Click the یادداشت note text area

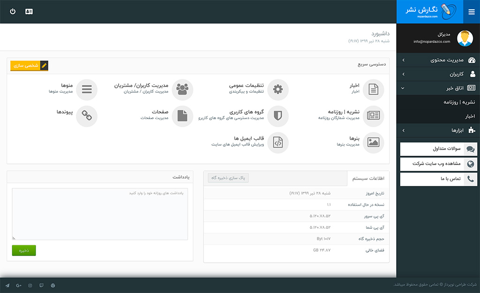point(100,214)
